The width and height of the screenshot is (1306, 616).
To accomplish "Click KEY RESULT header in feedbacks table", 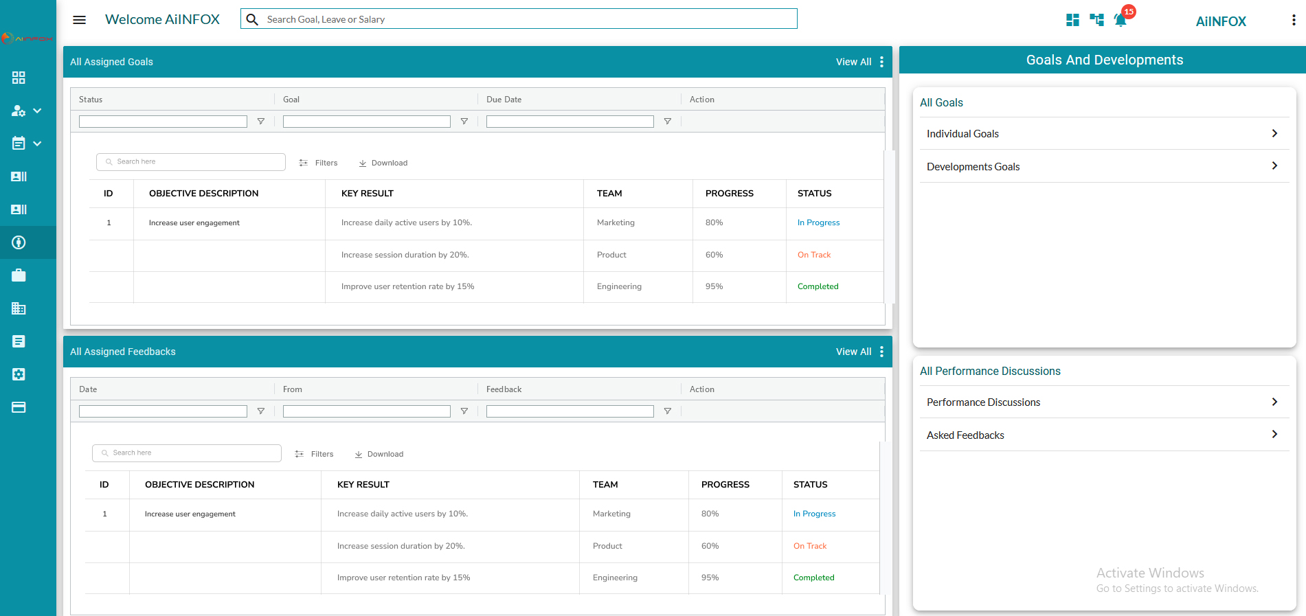I will point(363,485).
